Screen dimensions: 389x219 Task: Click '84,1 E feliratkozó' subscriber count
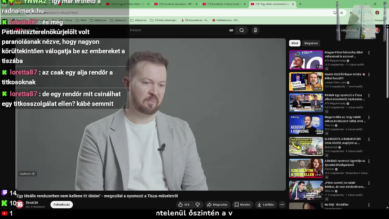pyautogui.click(x=35, y=207)
